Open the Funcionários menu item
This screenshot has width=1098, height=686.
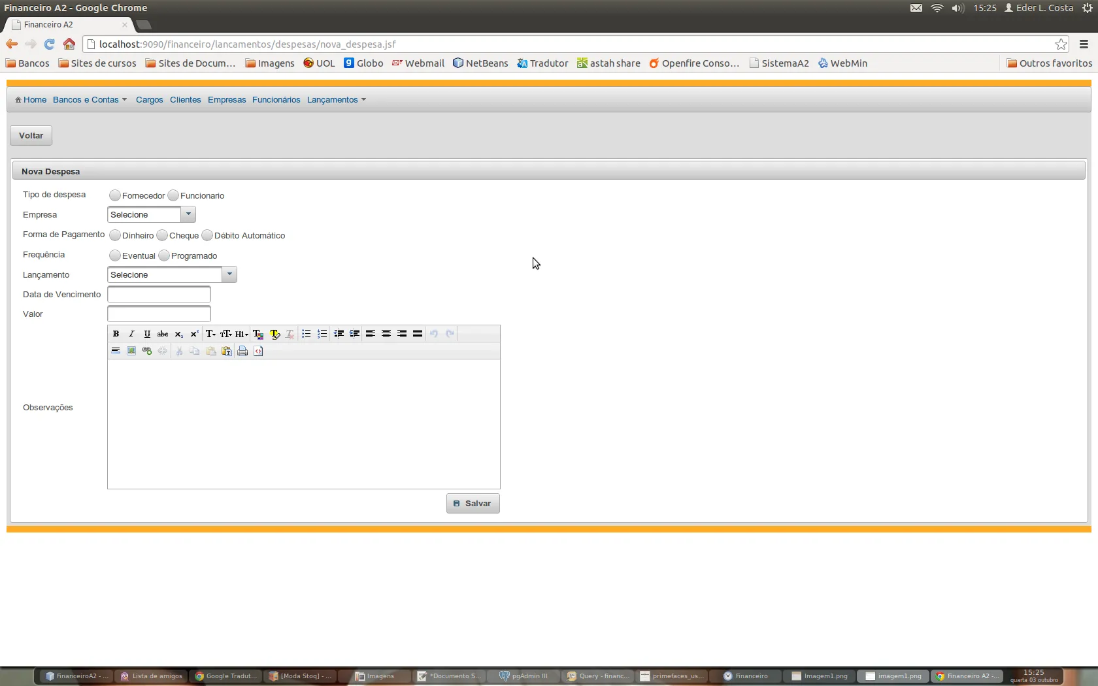pyautogui.click(x=276, y=99)
